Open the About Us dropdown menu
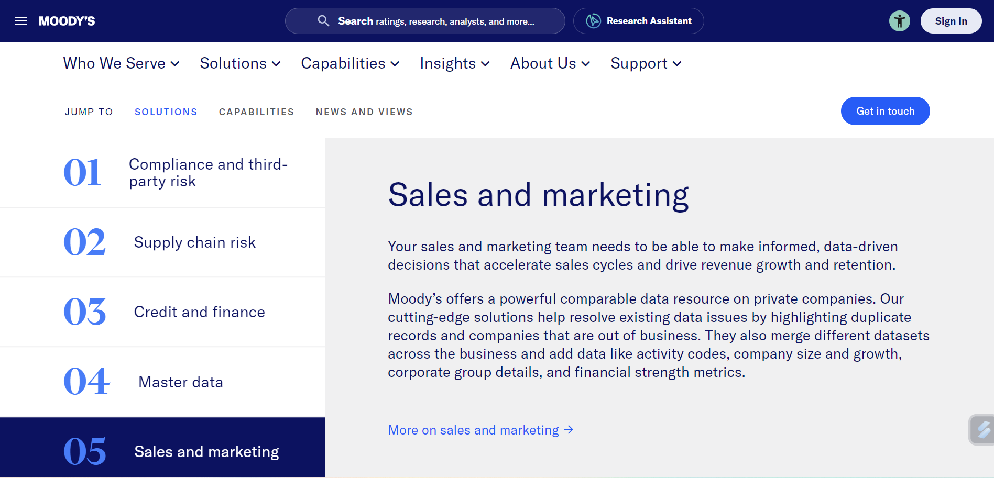The width and height of the screenshot is (994, 478). (x=550, y=63)
